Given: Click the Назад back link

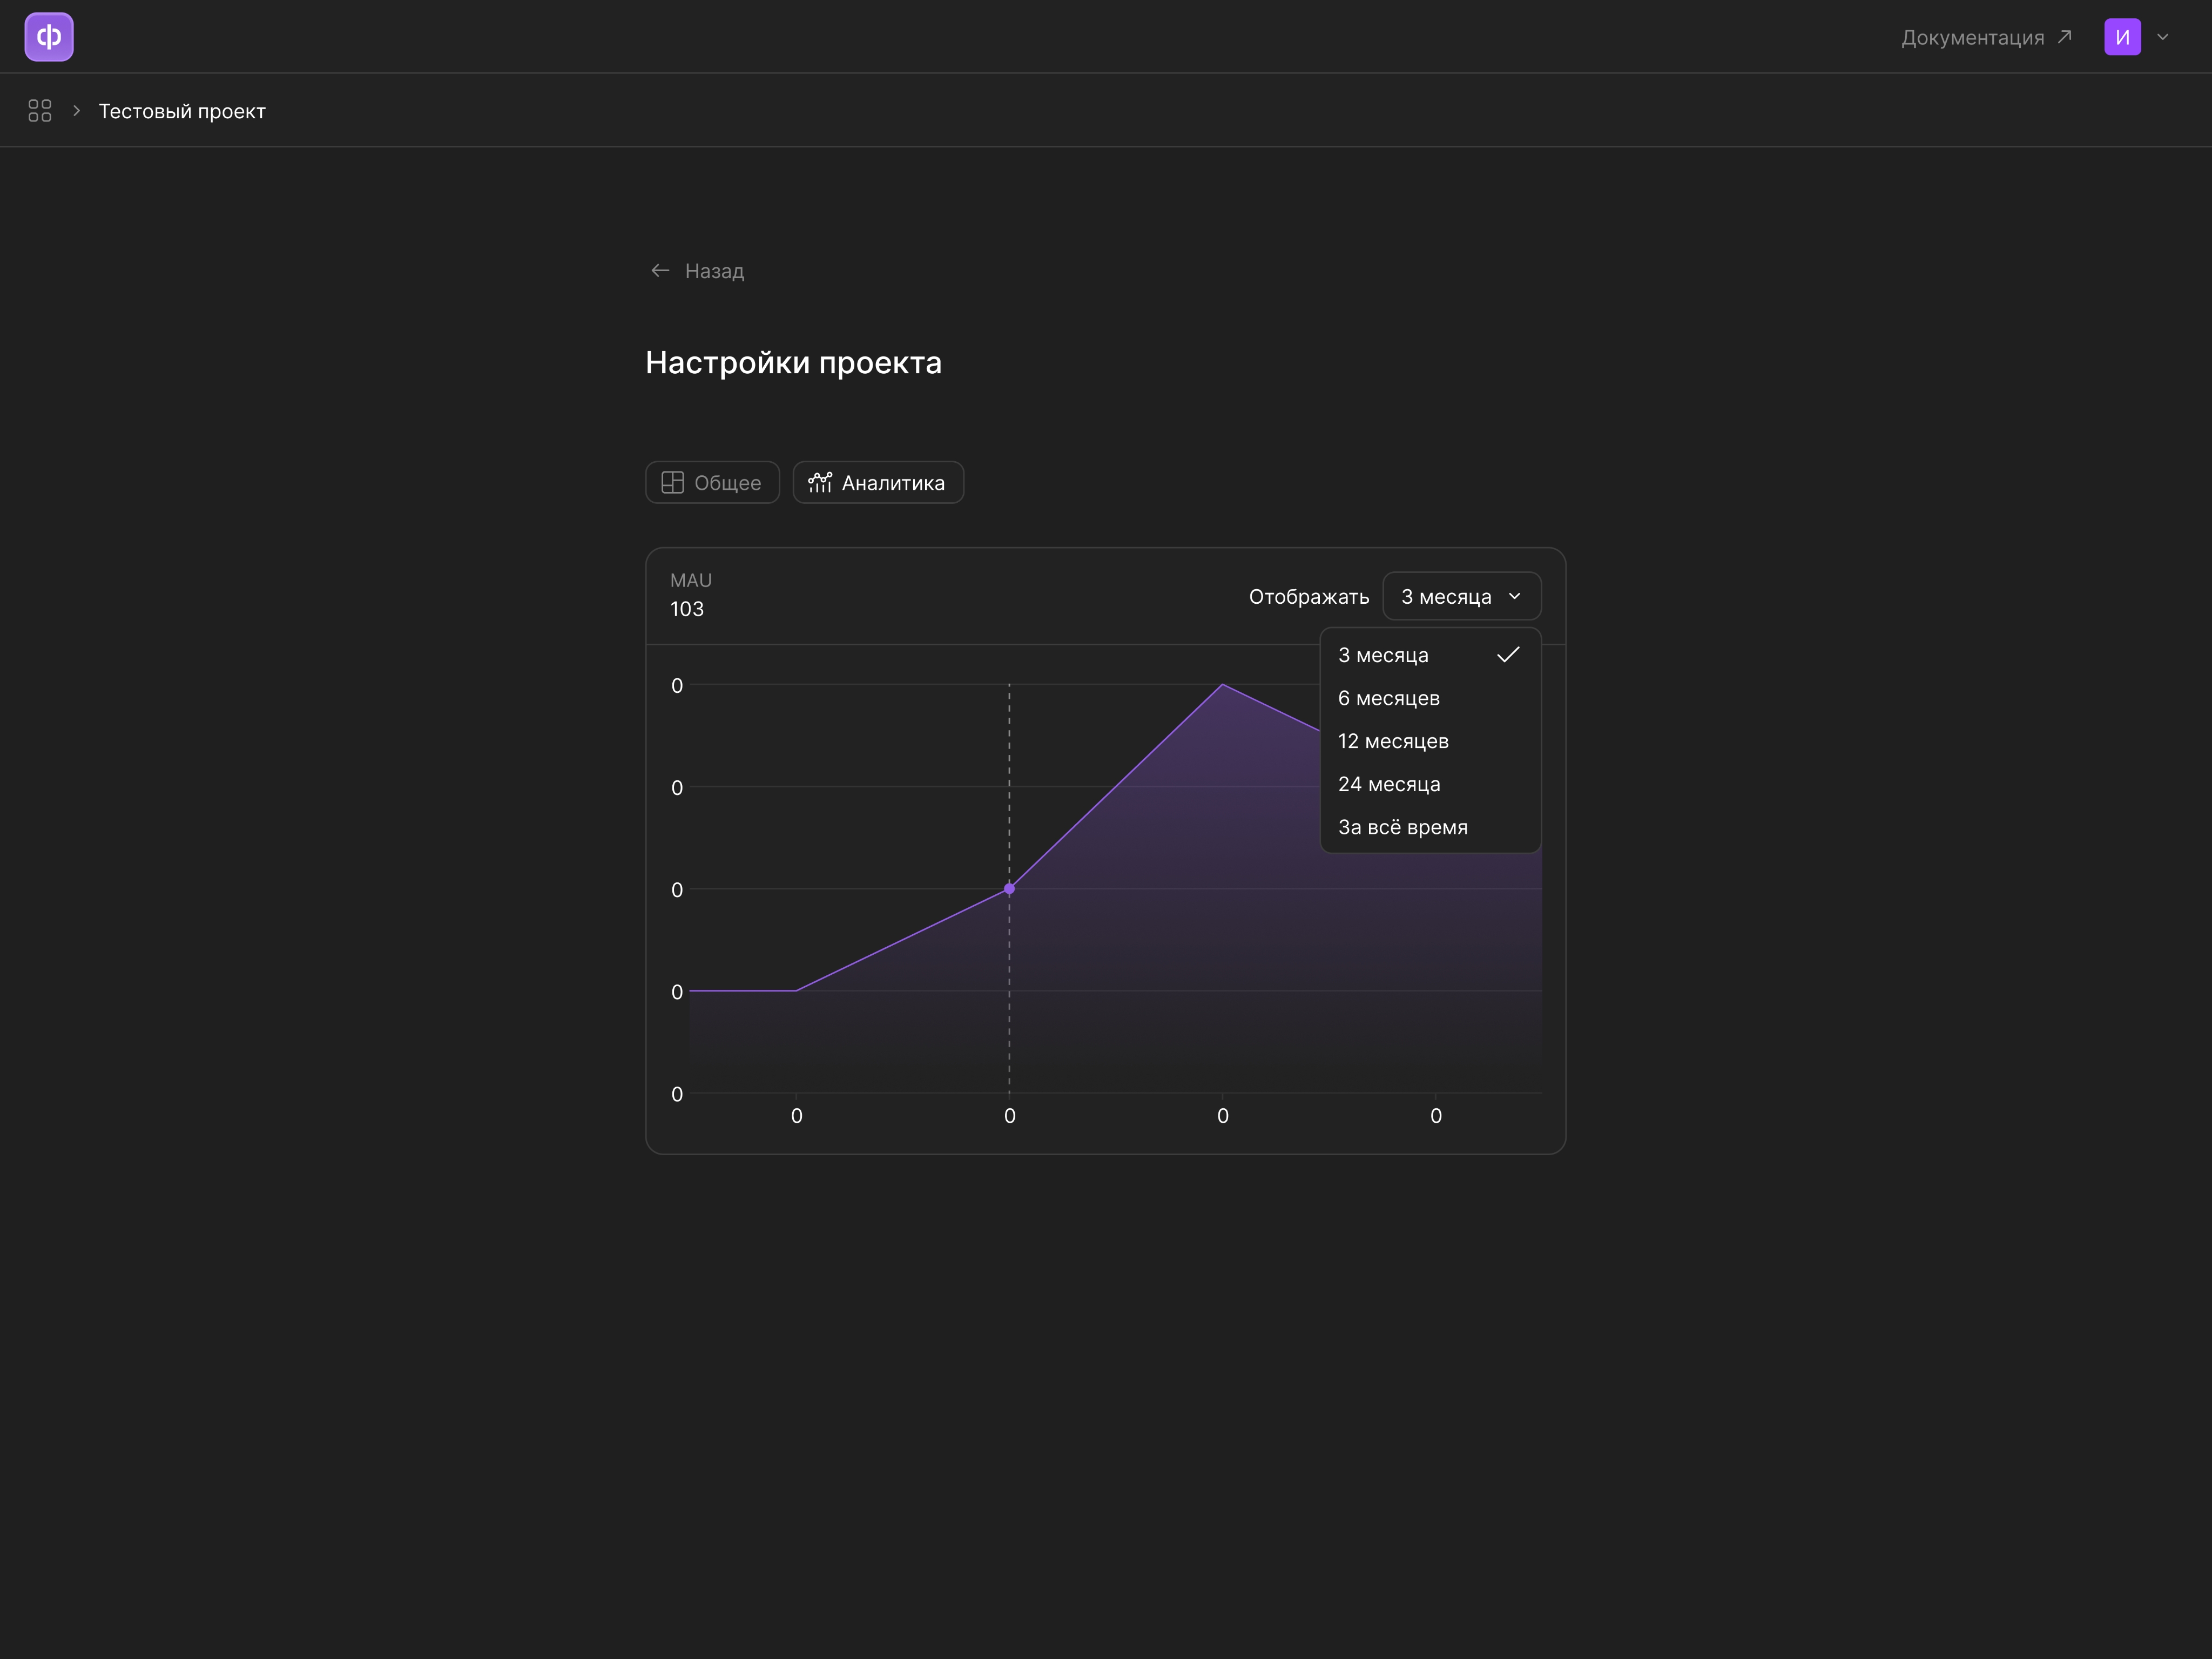Looking at the screenshot, I should (x=697, y=271).
